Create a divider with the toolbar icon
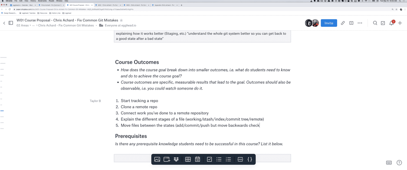The width and height of the screenshot is (407, 170). 240,159
